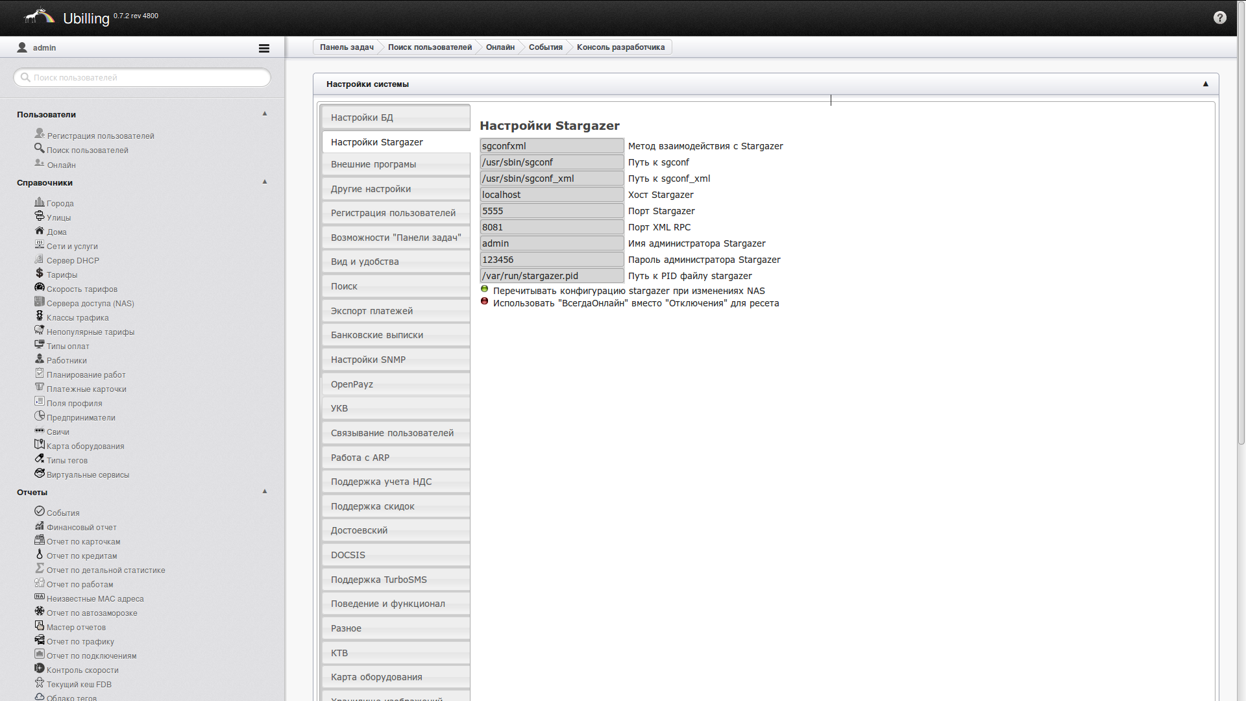Click the green indicator for Перечитывать конфигурацию stargazer
1246x701 pixels.
coord(484,289)
